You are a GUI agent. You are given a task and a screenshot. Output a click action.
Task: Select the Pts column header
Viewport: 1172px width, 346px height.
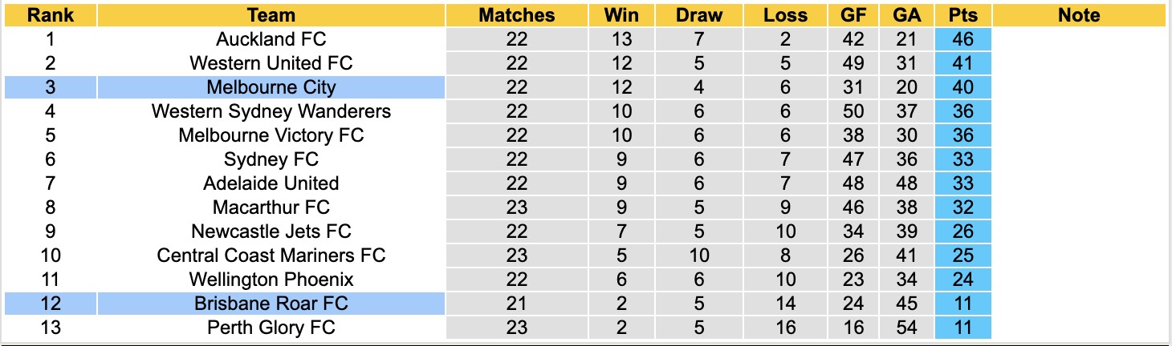pyautogui.click(x=962, y=15)
